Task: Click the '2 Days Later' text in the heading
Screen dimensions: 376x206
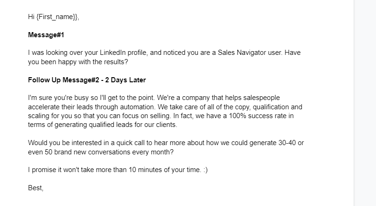Action: coord(125,80)
